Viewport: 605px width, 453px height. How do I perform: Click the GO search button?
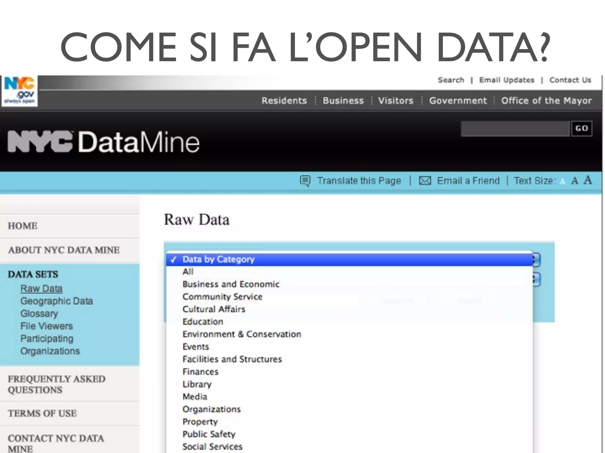tap(582, 129)
